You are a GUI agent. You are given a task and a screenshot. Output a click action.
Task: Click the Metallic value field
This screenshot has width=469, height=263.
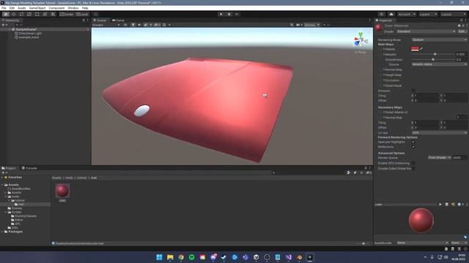pyautogui.click(x=461, y=54)
